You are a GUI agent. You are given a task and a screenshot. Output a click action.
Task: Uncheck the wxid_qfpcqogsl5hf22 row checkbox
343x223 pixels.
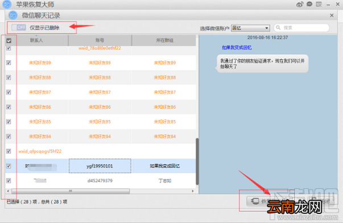(x=9, y=151)
